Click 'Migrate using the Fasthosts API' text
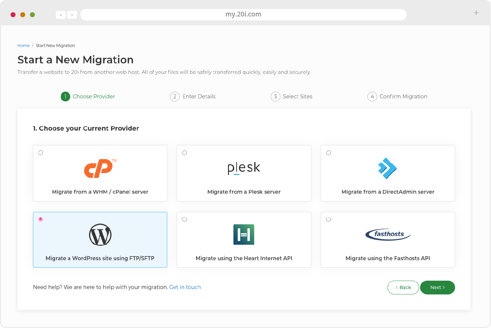 pos(388,258)
